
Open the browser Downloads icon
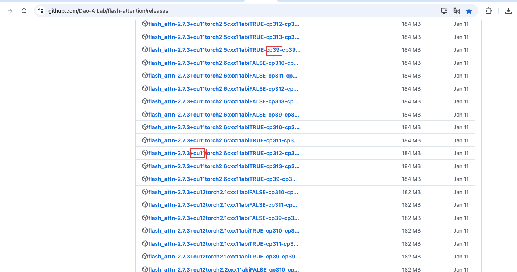tap(508, 11)
